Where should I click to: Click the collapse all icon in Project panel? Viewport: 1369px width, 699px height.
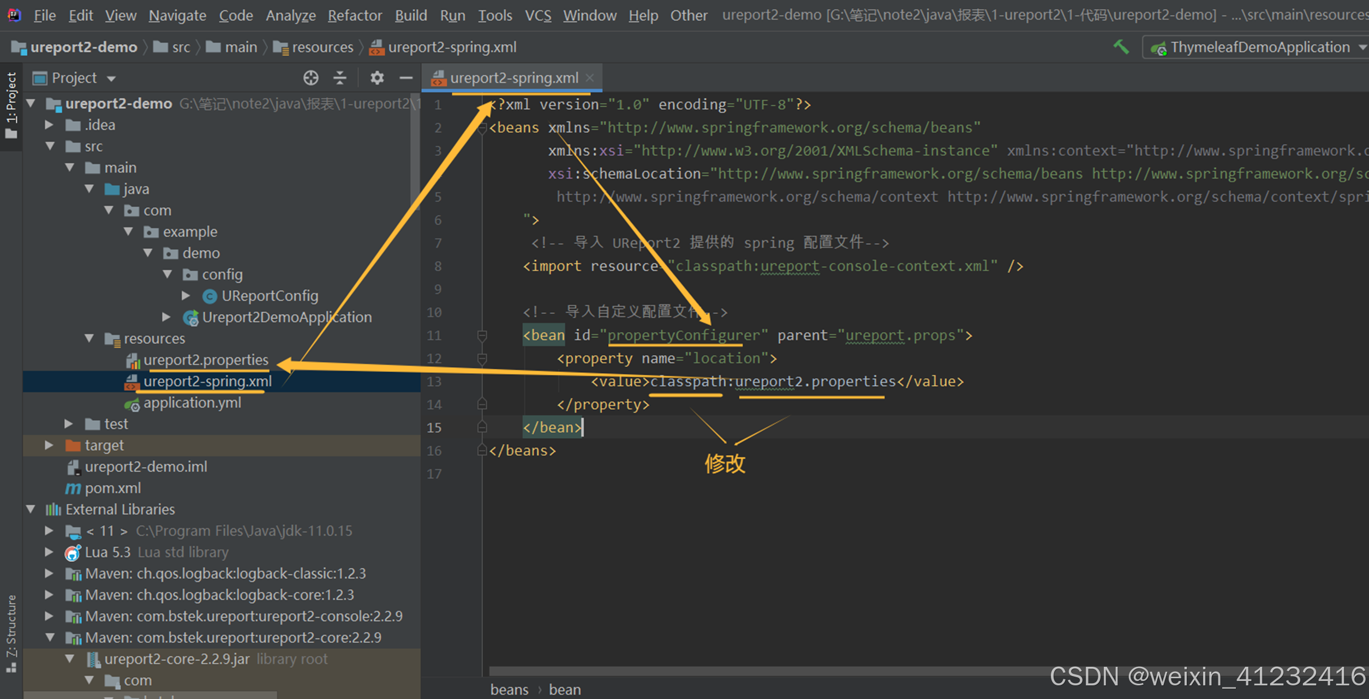tap(340, 78)
